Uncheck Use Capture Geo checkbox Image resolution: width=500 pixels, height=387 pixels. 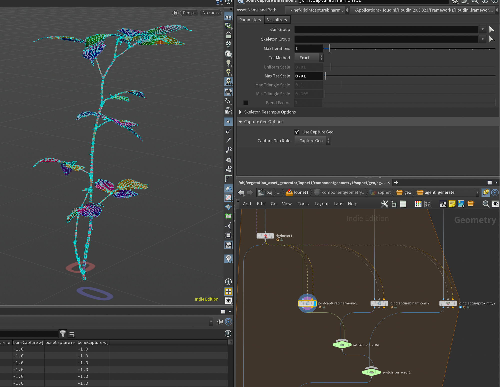coord(297,132)
